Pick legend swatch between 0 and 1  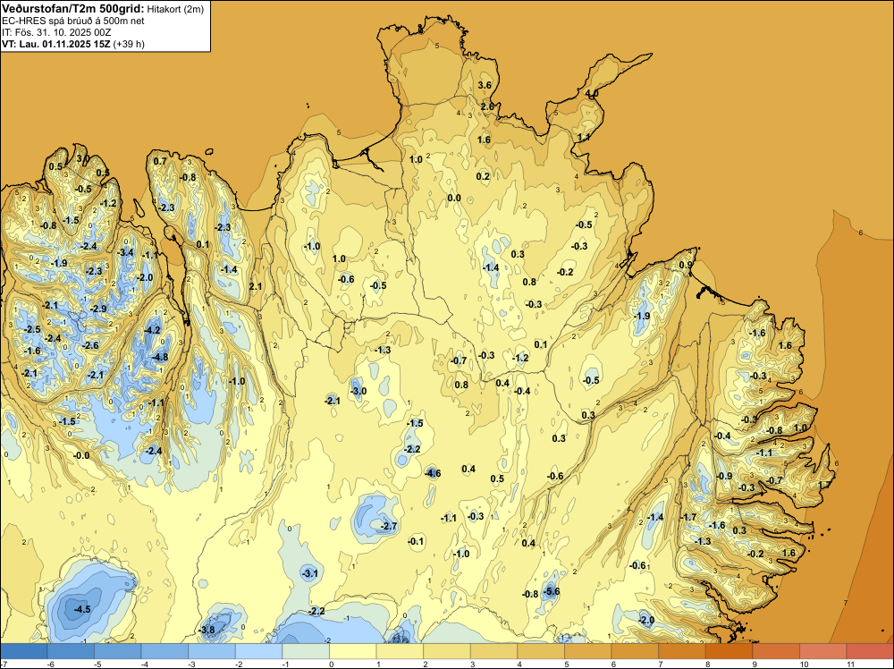click(352, 651)
